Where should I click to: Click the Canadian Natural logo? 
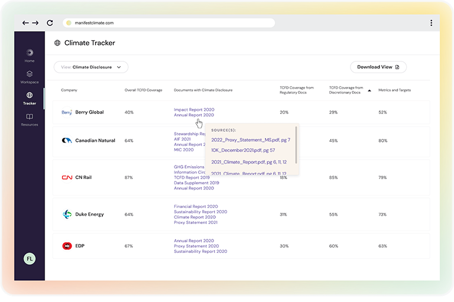67,141
